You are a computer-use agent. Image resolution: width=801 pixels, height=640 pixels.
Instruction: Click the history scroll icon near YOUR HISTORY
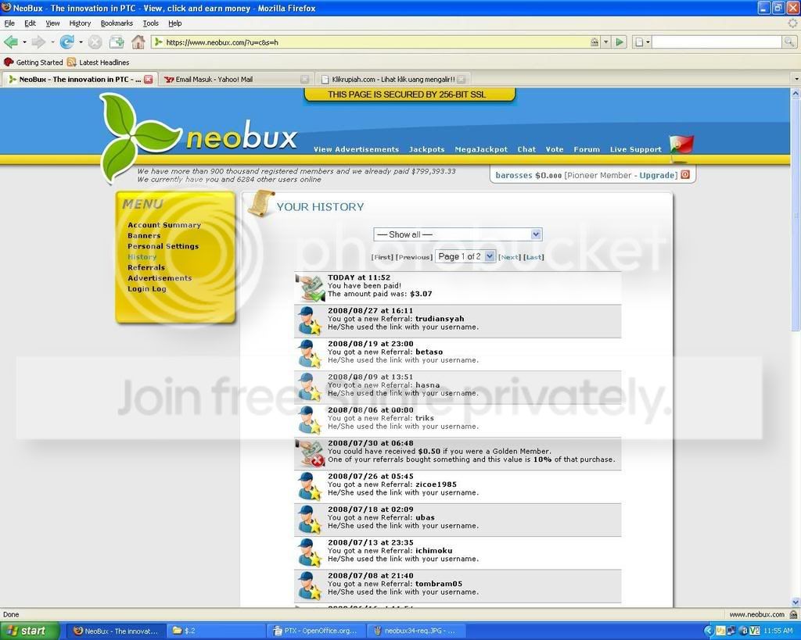(261, 203)
